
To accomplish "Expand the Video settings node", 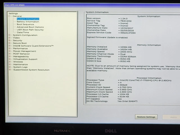I will point(10,38).
